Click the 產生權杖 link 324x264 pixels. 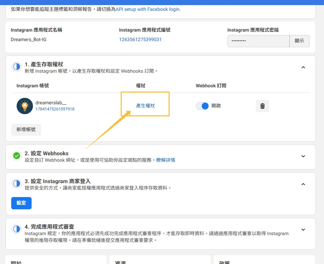(145, 106)
